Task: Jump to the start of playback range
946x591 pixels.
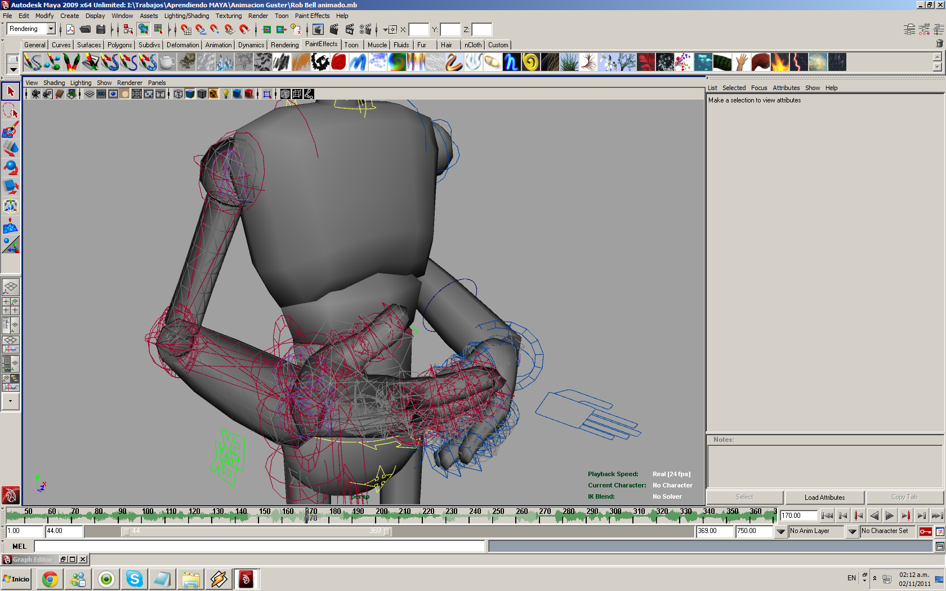Action: 827,515
